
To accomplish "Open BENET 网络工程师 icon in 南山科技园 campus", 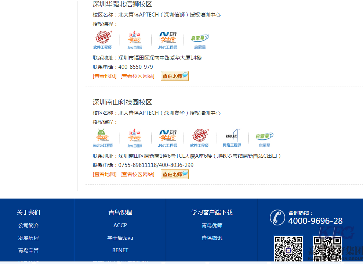I will (x=232, y=138).
